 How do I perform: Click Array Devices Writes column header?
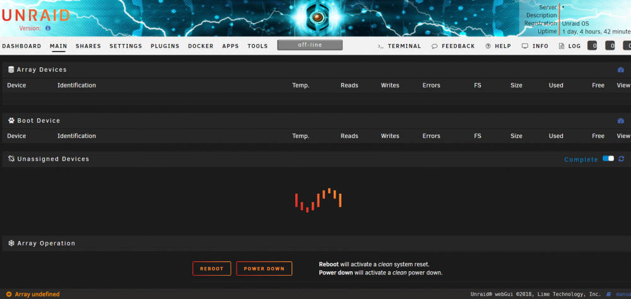click(390, 85)
